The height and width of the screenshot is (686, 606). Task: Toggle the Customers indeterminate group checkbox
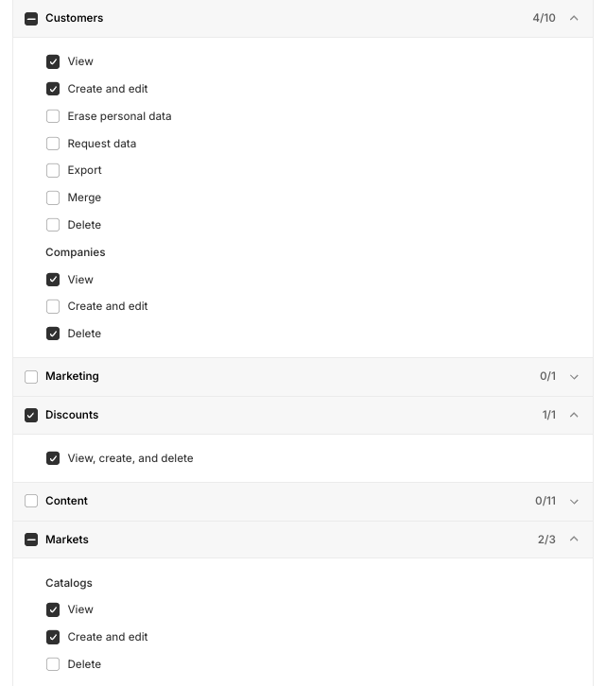point(31,18)
